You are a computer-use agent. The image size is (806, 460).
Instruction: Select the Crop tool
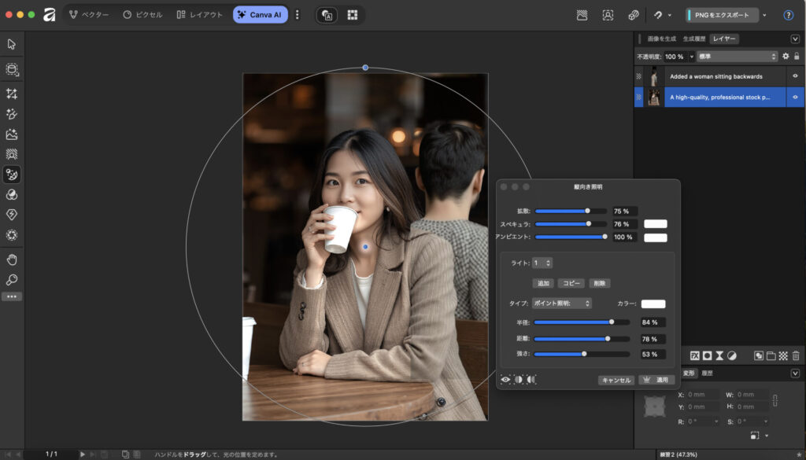pos(12,94)
